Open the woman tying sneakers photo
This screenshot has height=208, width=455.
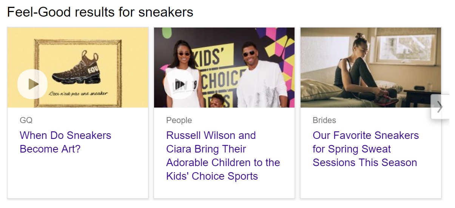click(x=371, y=68)
